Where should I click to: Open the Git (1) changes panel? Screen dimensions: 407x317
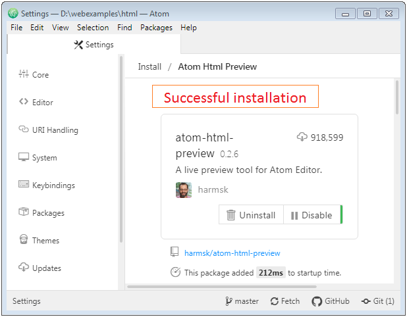[377, 301]
